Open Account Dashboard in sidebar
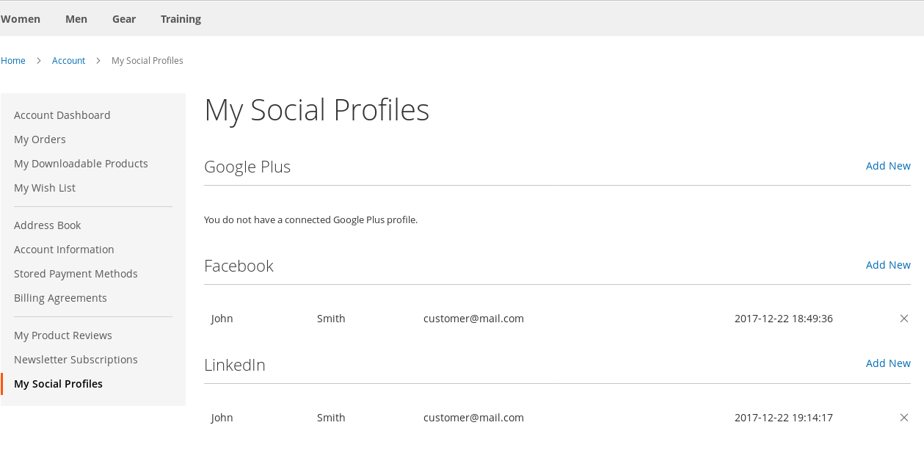924x461 pixels. click(62, 115)
